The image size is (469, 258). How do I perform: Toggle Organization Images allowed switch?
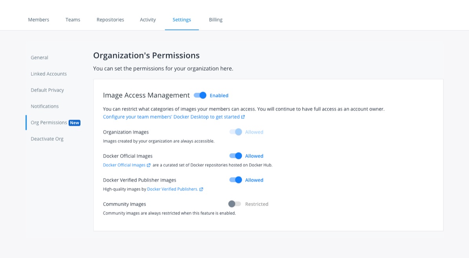point(235,132)
